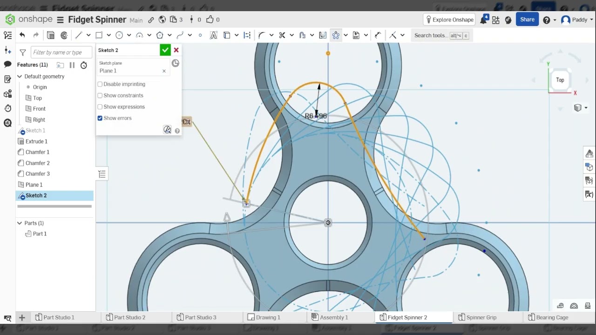This screenshot has height=335, width=596.
Task: Open the Learning Center head icon
Action: (x=508, y=20)
